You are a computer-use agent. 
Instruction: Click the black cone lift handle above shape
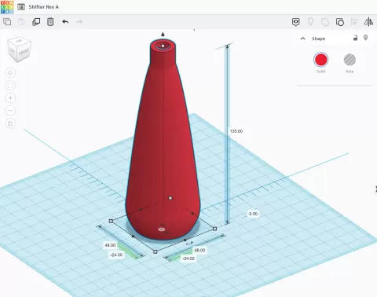(x=163, y=34)
